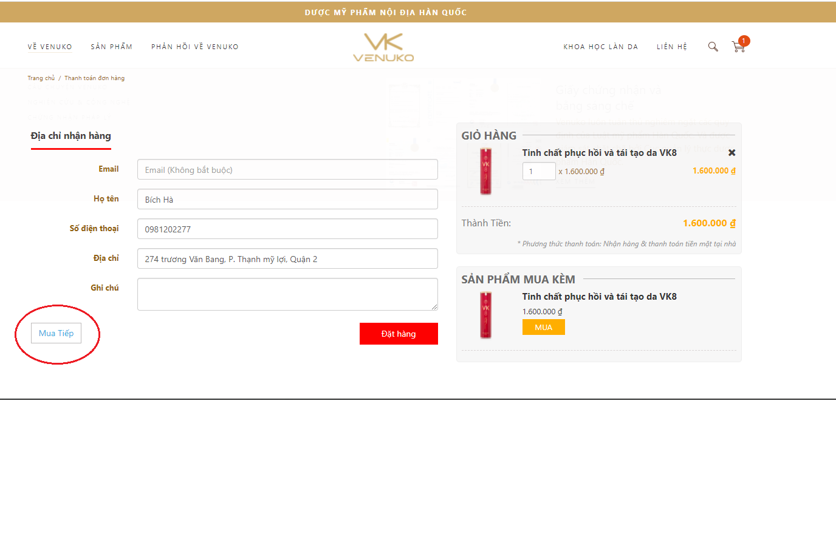The height and width of the screenshot is (543, 836).
Task: Open the search magnifier icon
Action: (x=713, y=47)
